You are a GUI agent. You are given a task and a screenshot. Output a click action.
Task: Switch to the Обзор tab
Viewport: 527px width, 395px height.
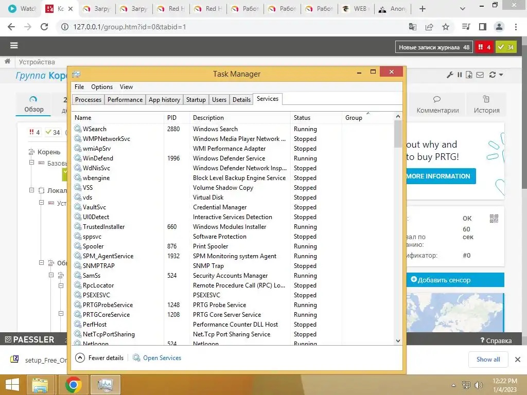coord(33,104)
